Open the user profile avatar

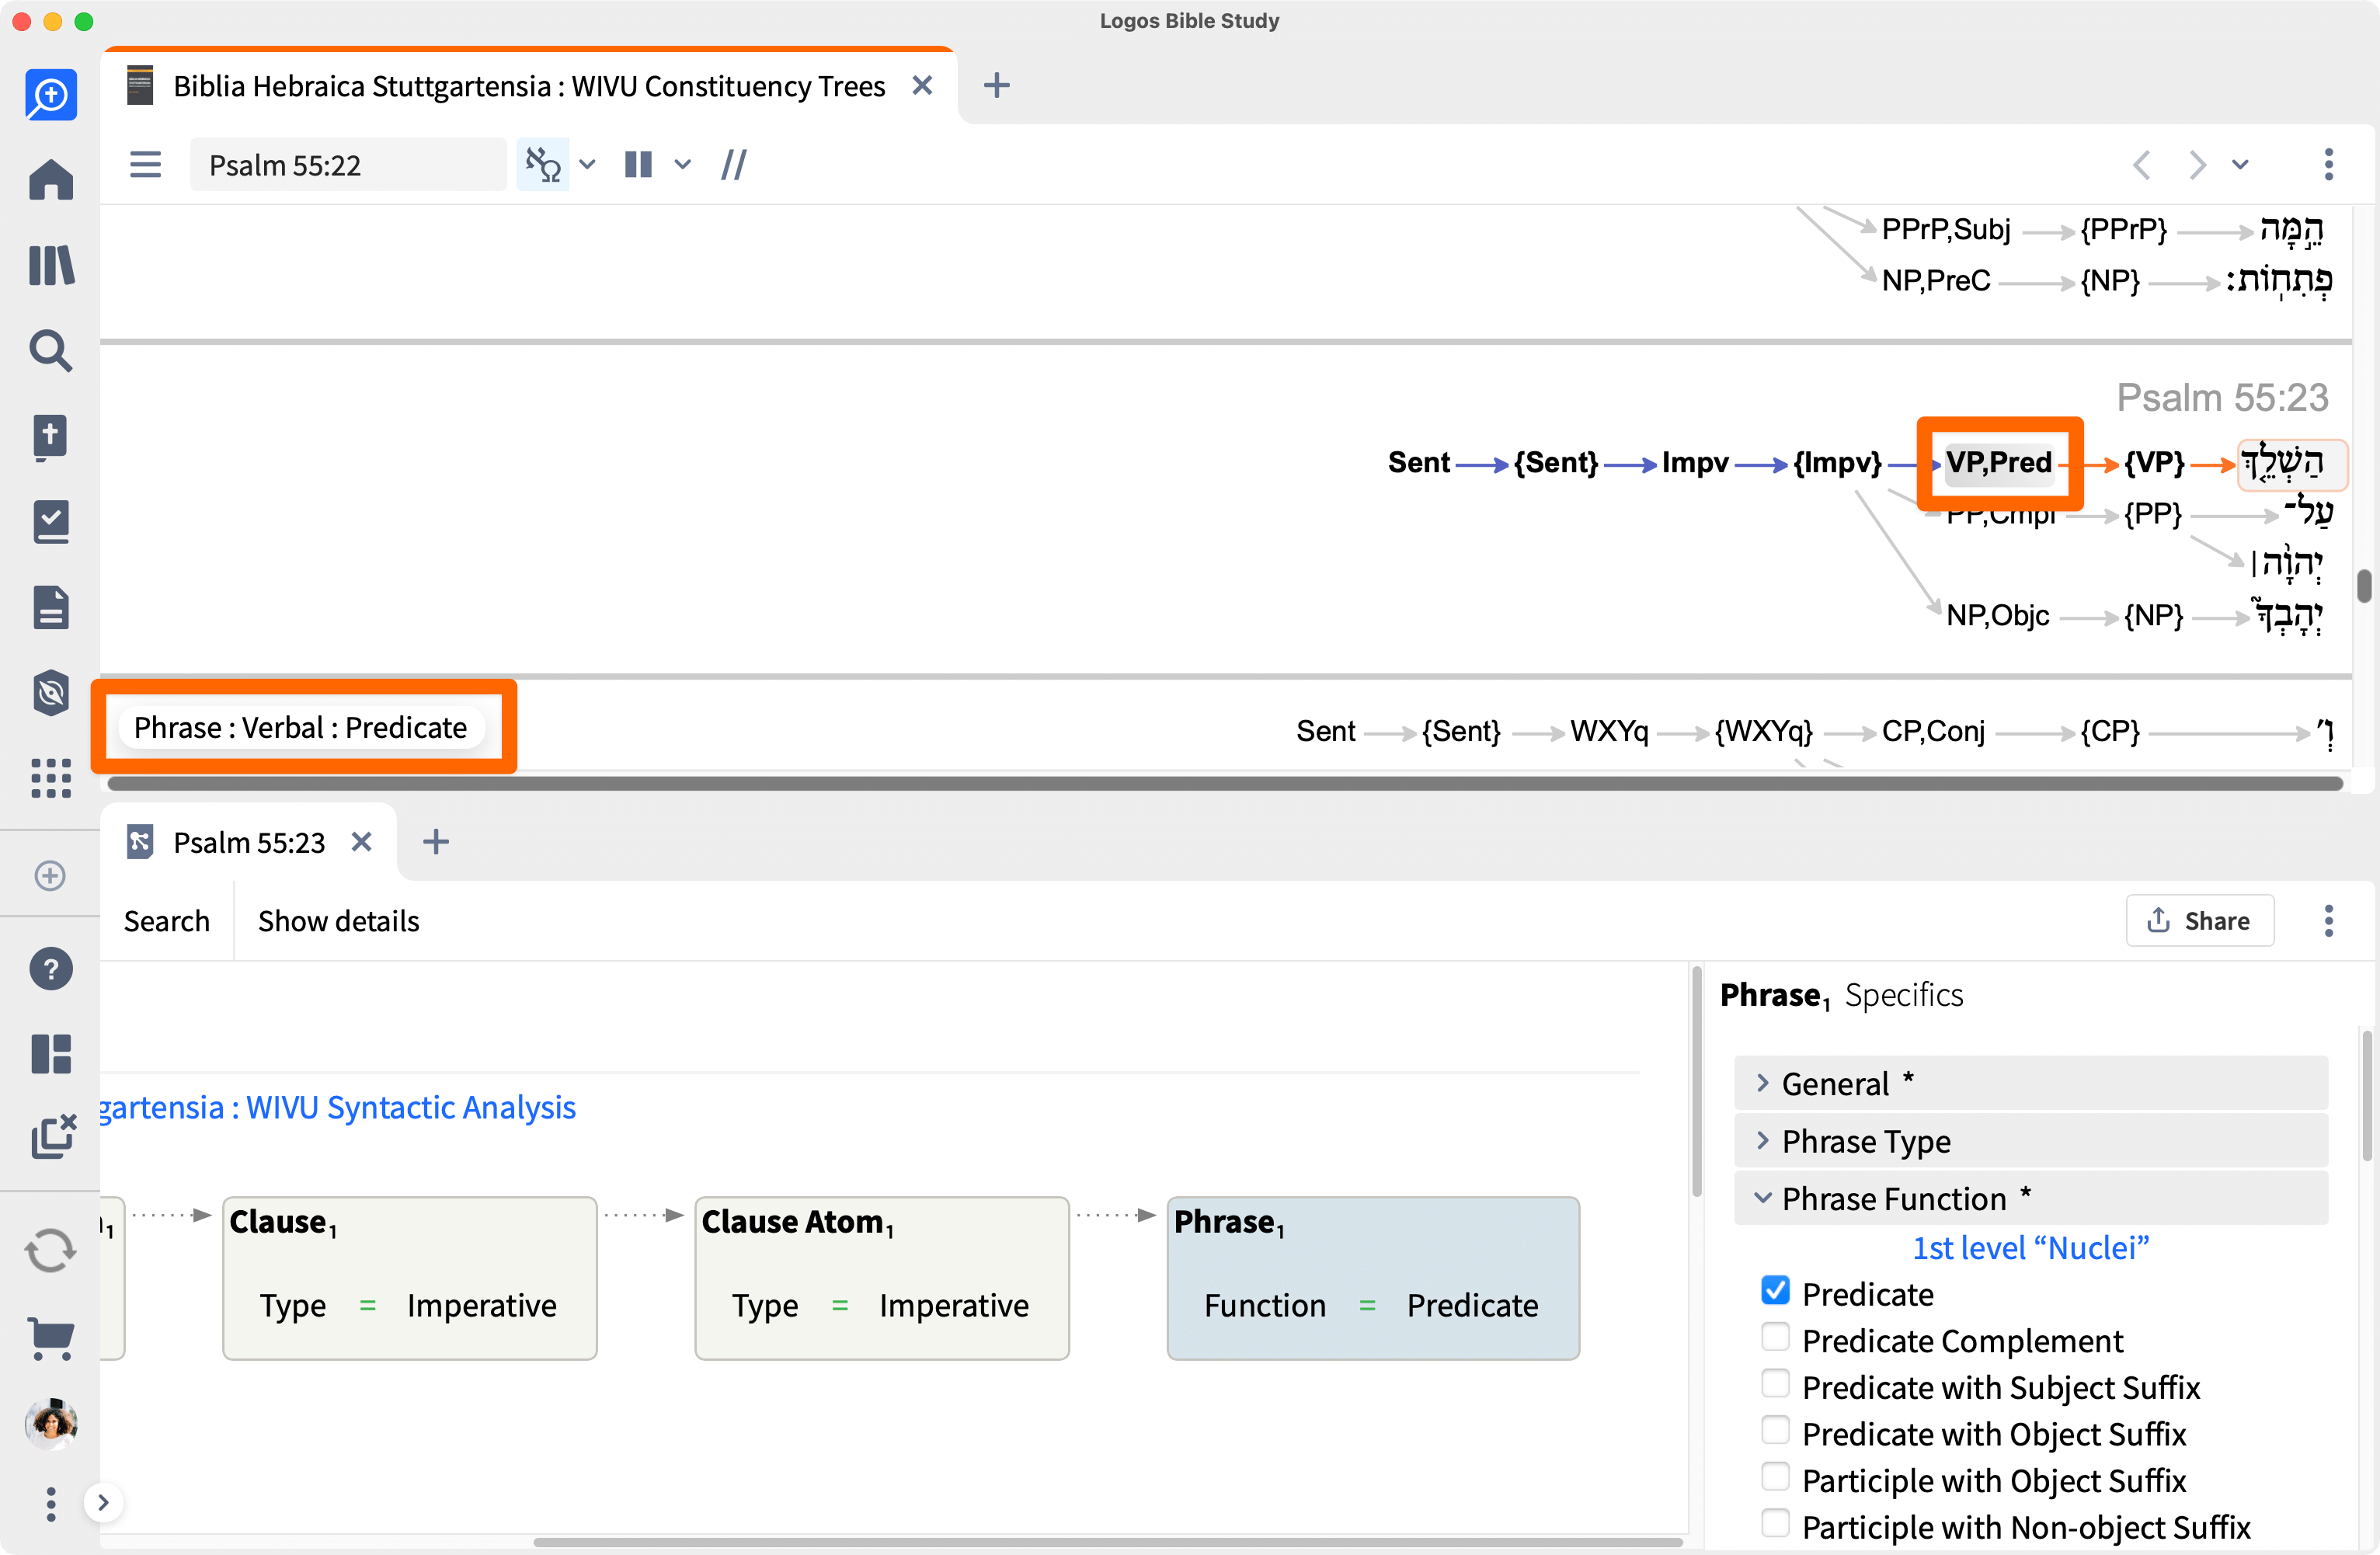[51, 1424]
